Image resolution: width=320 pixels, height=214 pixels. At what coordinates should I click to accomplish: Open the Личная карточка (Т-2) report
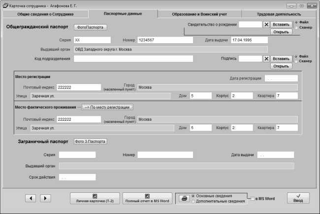pos(95,198)
